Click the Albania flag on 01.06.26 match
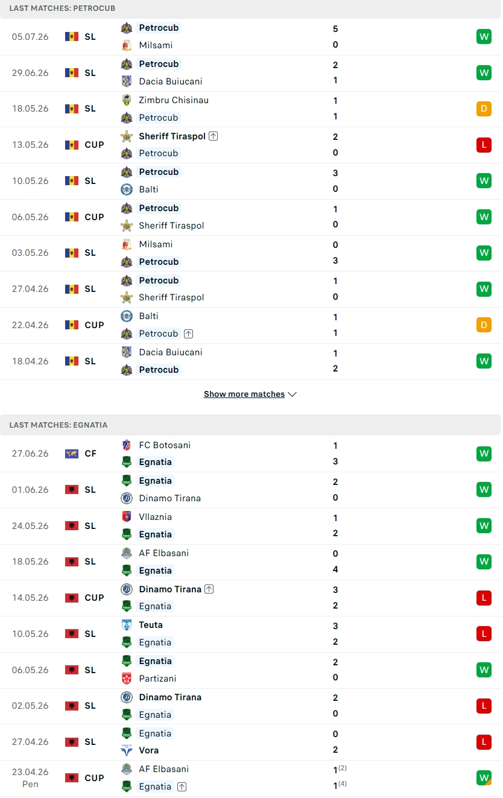 (x=72, y=490)
